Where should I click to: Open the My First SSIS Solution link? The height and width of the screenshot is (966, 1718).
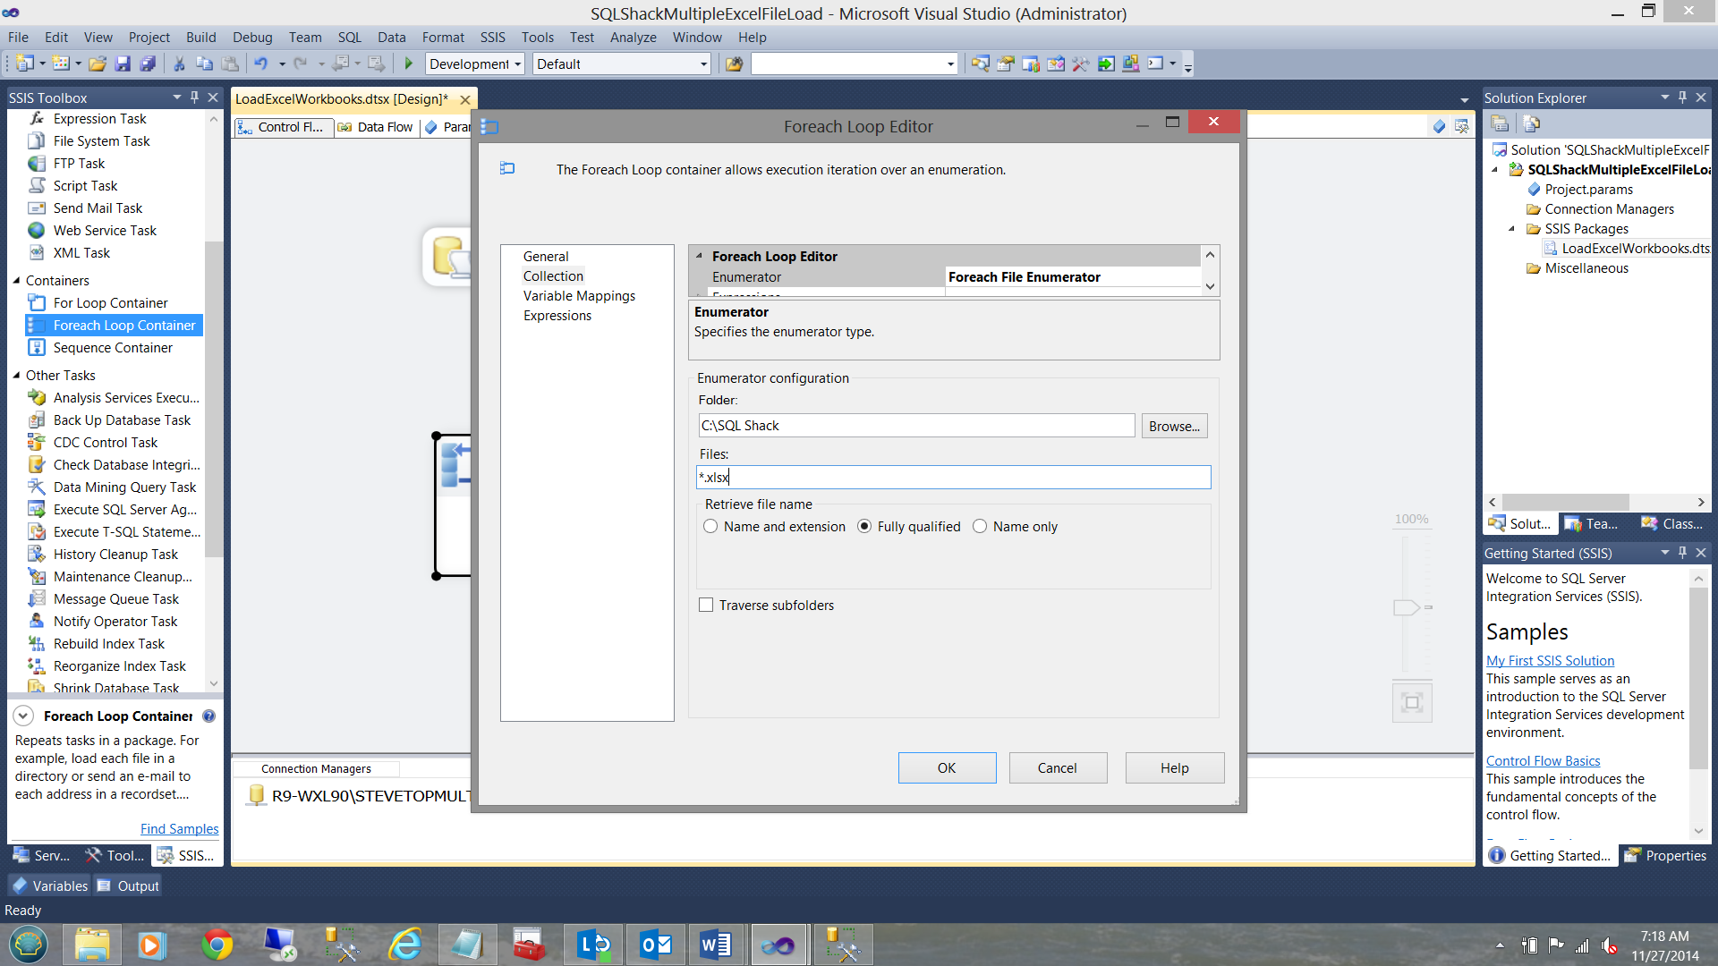coord(1550,661)
